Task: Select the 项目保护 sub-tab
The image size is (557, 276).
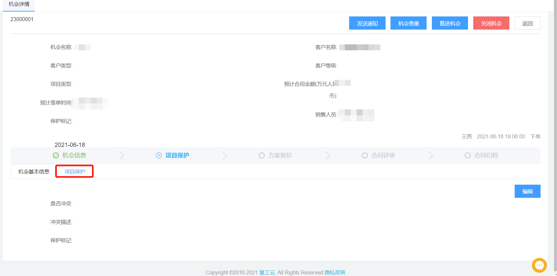Action: pyautogui.click(x=75, y=172)
